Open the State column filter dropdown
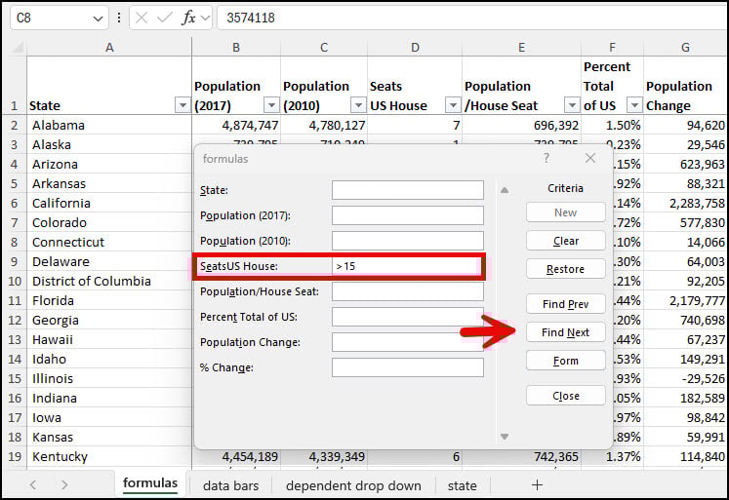The height and width of the screenshot is (500, 729). pos(182,105)
